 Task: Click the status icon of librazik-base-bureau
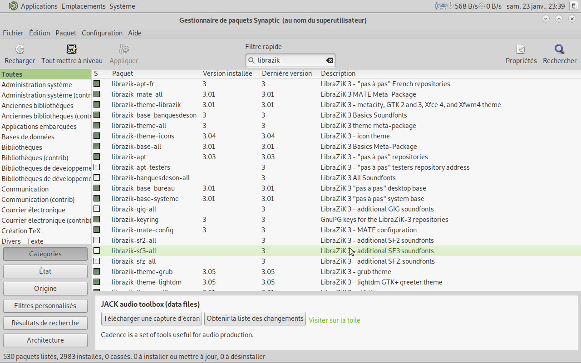(x=97, y=188)
